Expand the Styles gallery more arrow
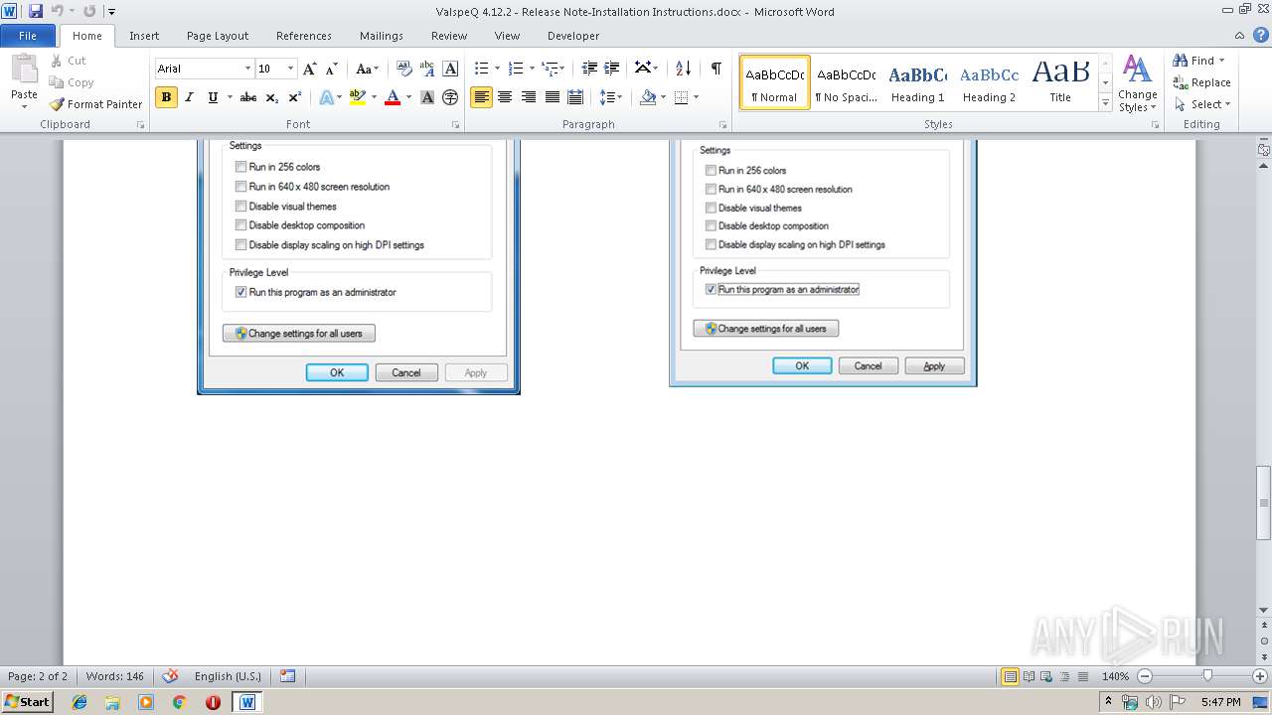 click(x=1105, y=103)
